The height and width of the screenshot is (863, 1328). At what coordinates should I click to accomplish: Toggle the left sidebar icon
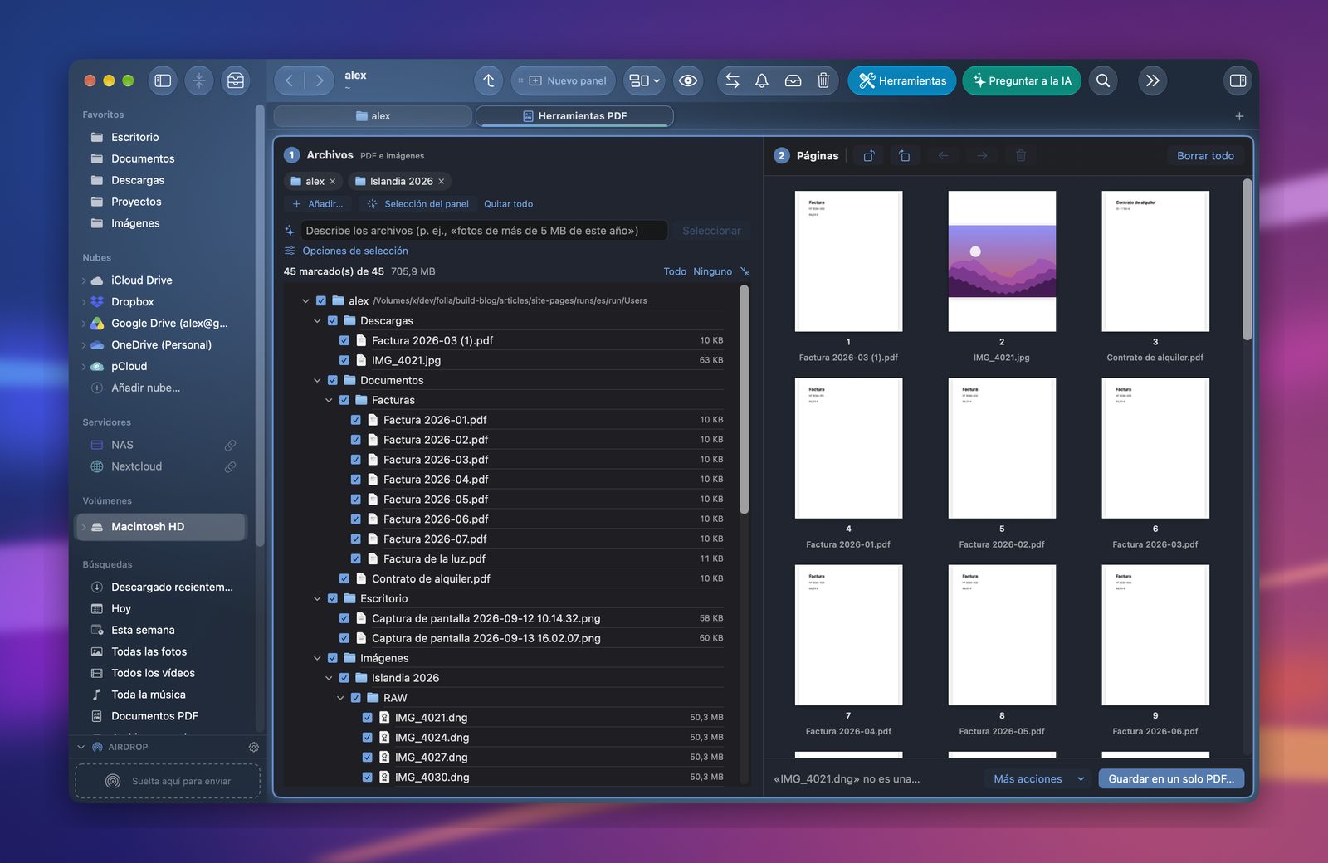point(163,80)
